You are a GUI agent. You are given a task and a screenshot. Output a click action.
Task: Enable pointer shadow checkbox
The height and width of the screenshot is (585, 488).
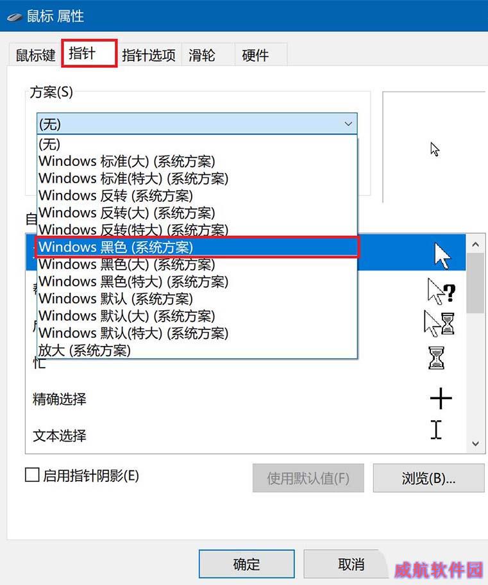click(x=32, y=475)
